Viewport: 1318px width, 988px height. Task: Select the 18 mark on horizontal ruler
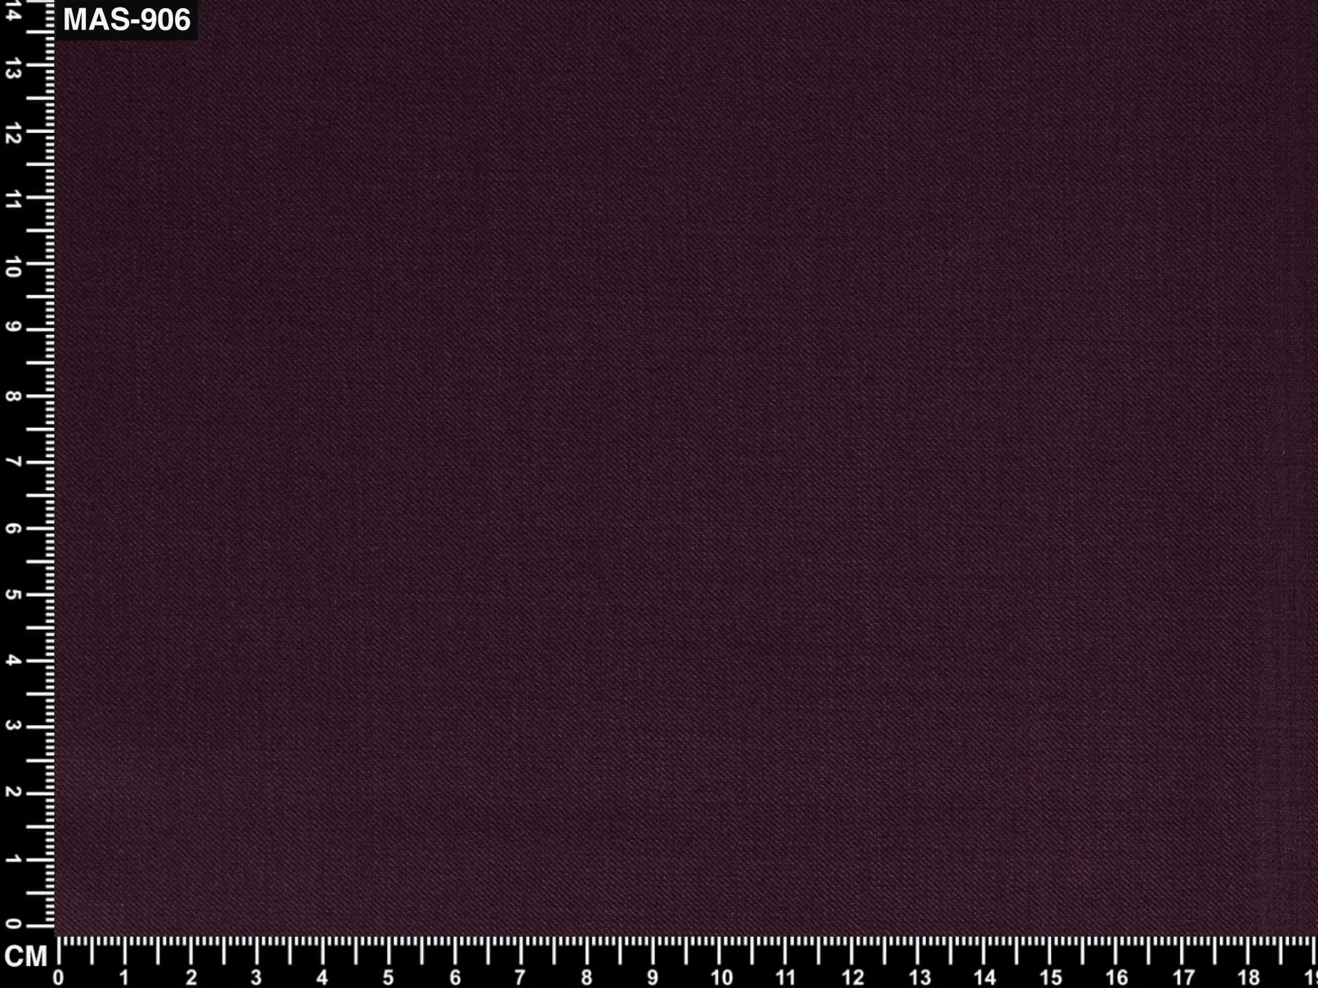[x=1249, y=977]
